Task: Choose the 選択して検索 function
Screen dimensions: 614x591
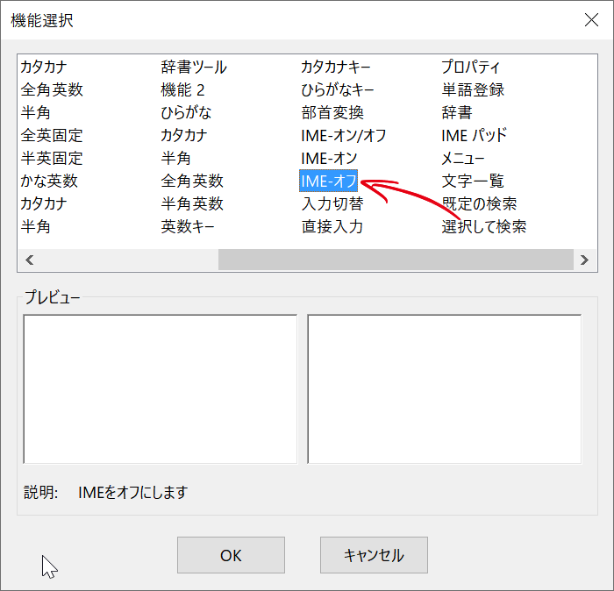Action: pos(483,226)
